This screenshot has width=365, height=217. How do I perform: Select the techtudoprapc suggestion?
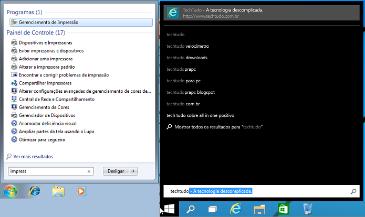(181, 69)
